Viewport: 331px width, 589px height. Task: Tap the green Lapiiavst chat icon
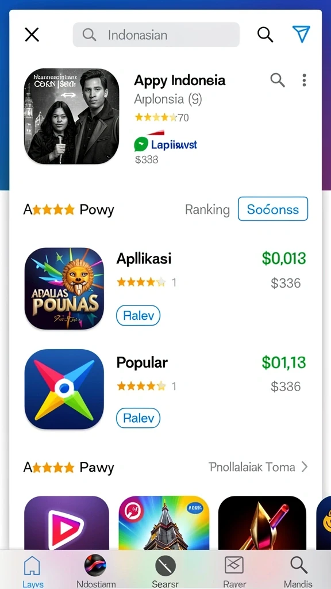[x=141, y=144]
